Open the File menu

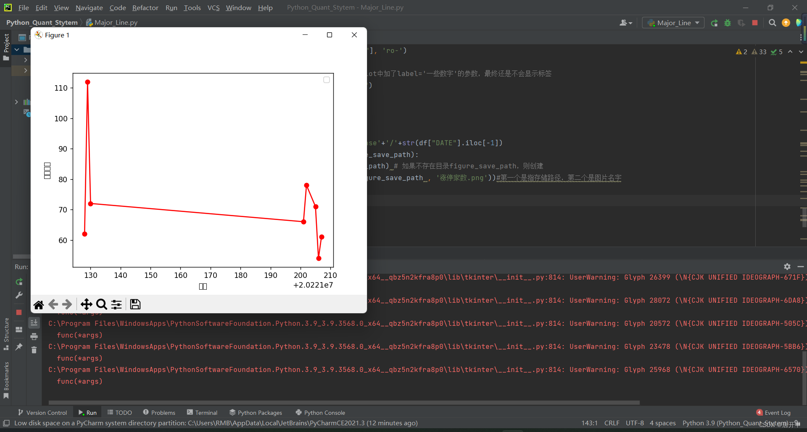24,8
